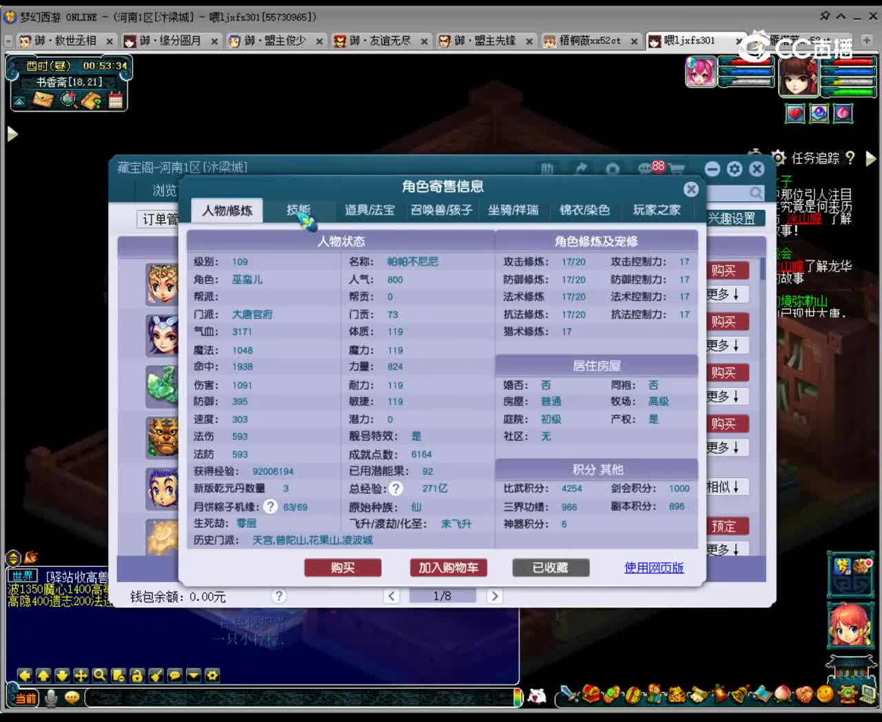
Task: Click the smiley face icon in bottom bar
Action: [824, 694]
